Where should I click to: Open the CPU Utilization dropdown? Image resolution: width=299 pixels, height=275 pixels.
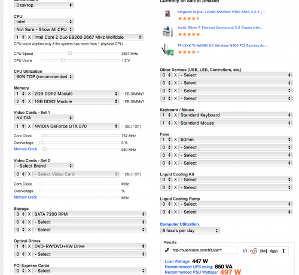[x=44, y=77]
